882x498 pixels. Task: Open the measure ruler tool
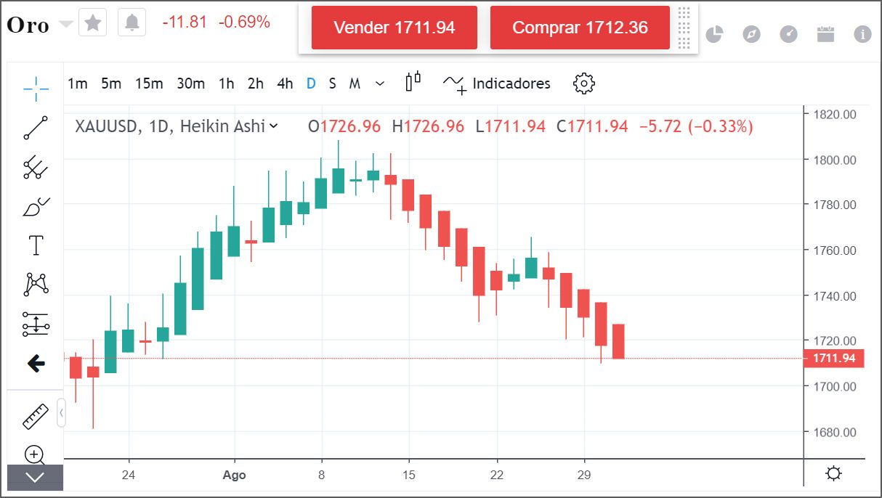point(36,417)
